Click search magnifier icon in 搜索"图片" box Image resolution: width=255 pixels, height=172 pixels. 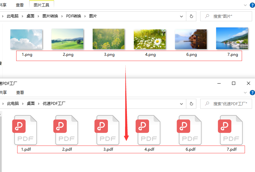click(x=207, y=16)
